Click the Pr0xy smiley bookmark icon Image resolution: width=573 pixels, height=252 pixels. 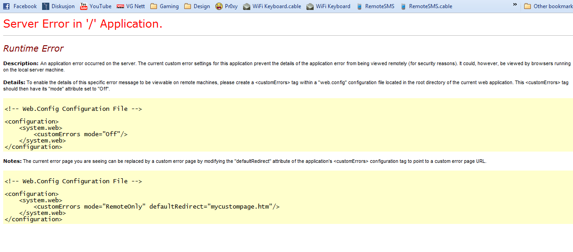(219, 6)
